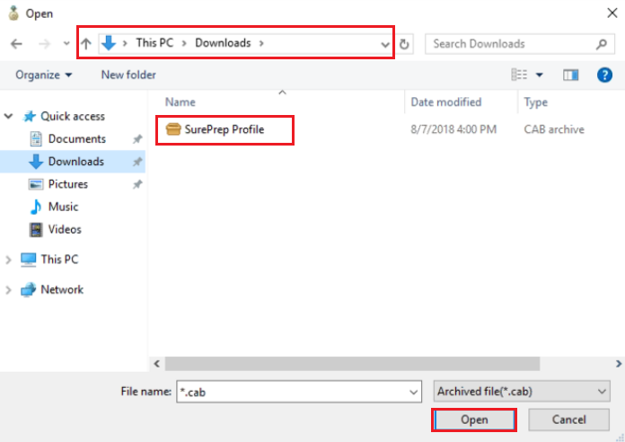This screenshot has height=442, width=625.
Task: Click the CAB archive type cell
Action: click(554, 129)
